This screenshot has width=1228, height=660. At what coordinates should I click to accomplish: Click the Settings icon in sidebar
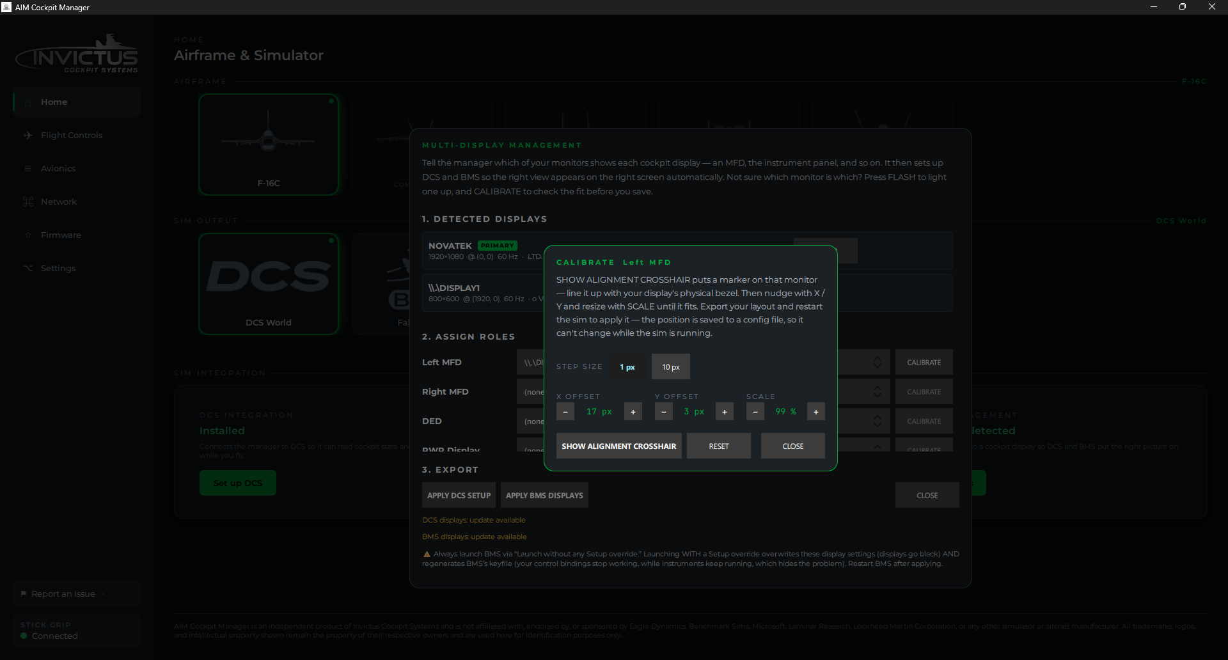tap(28, 268)
